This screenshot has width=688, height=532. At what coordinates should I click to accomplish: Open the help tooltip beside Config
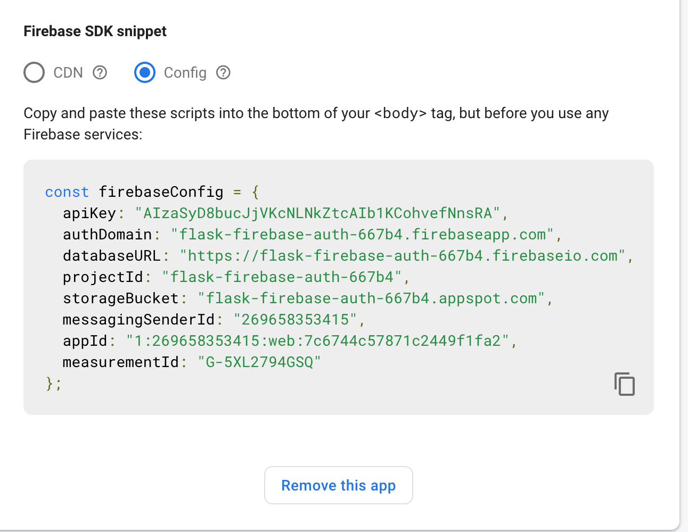pos(223,72)
